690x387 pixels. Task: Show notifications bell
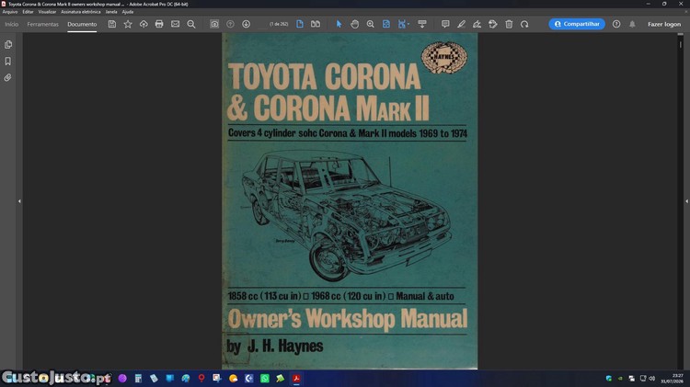click(x=632, y=24)
